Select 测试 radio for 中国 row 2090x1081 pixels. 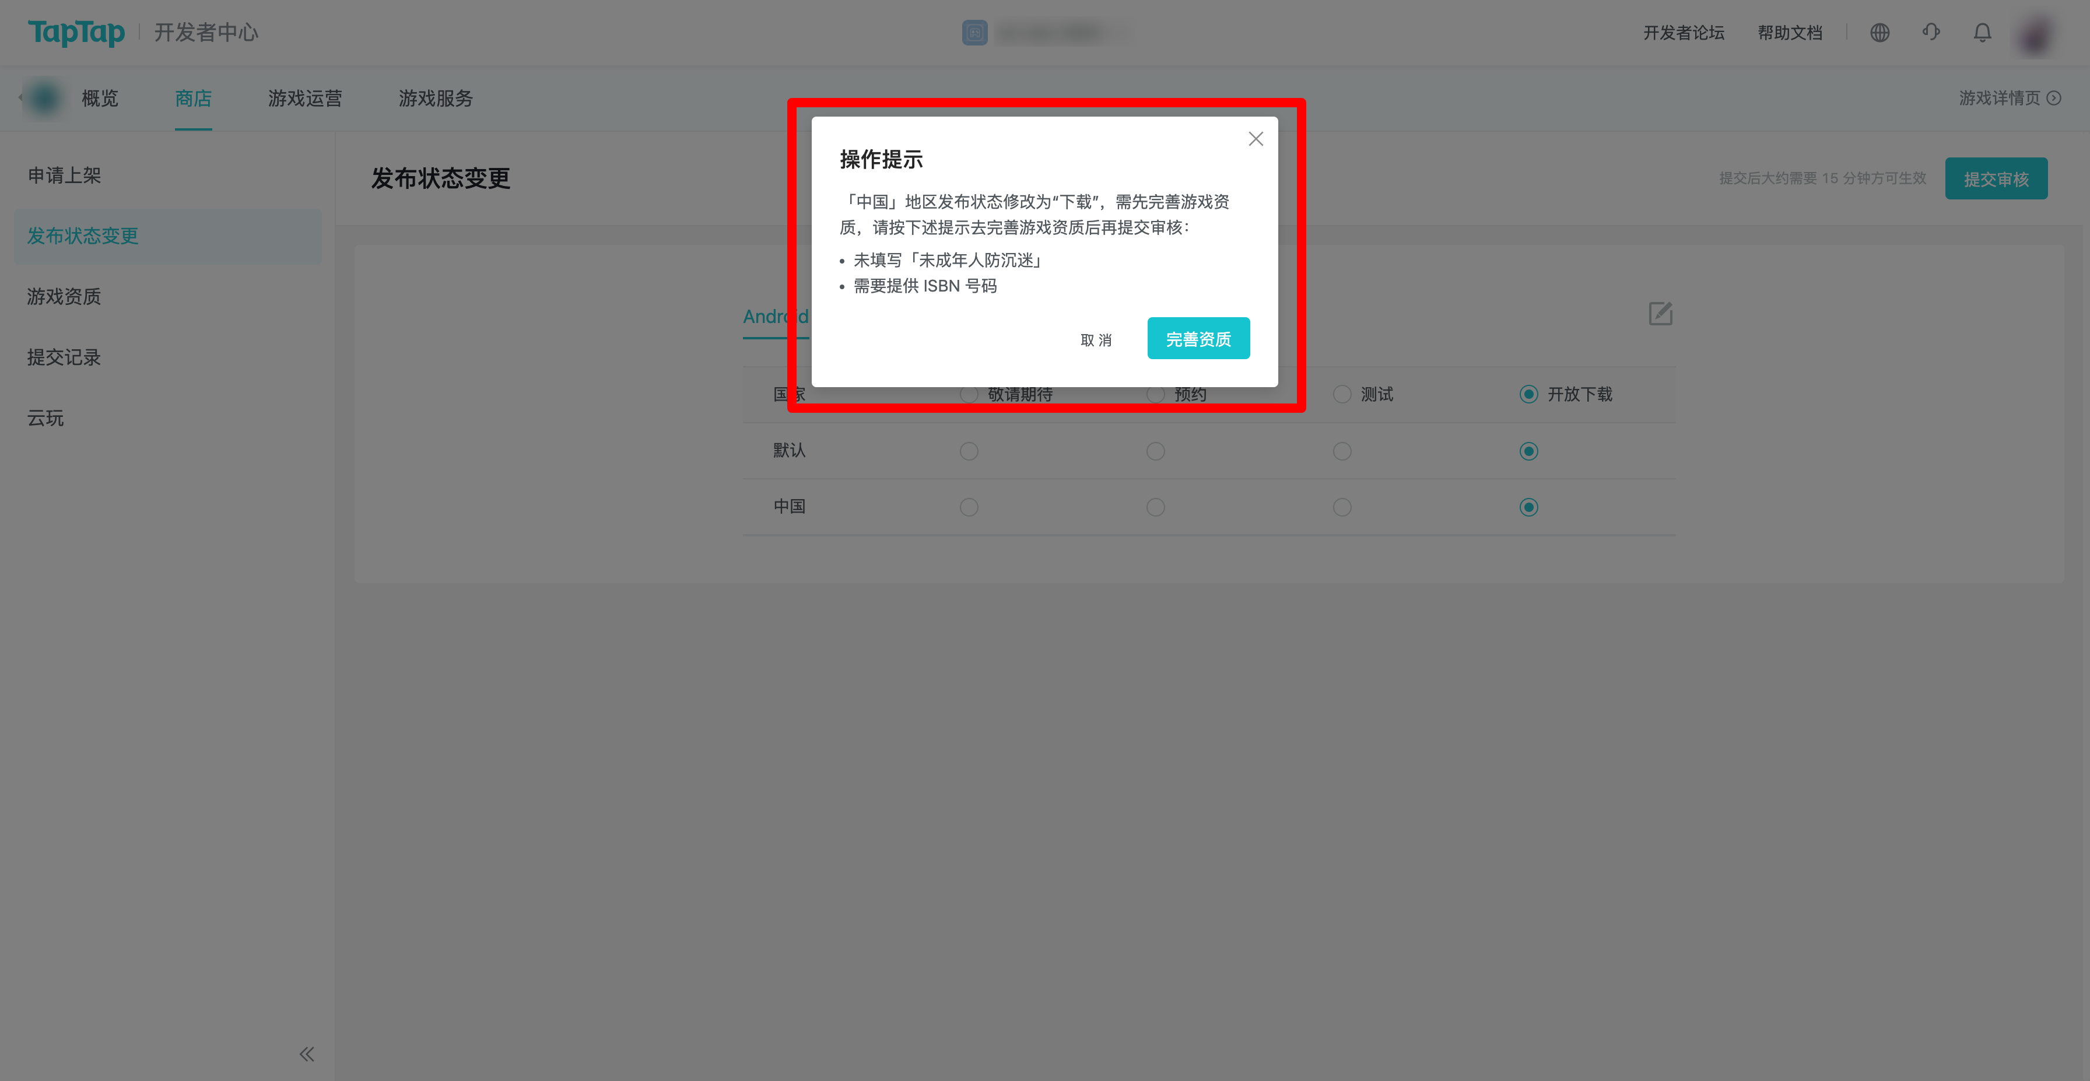tap(1342, 507)
